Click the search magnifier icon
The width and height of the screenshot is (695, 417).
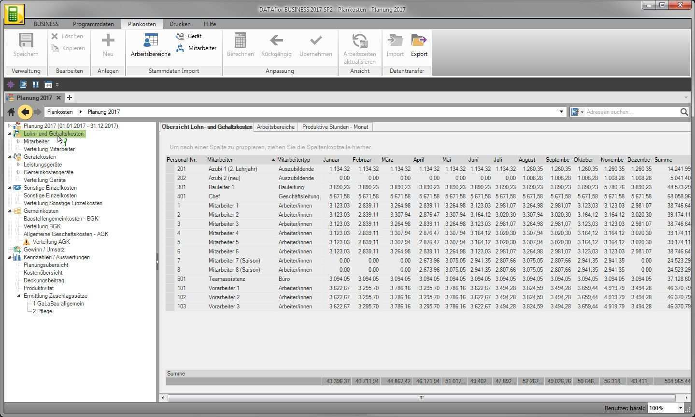tap(684, 112)
